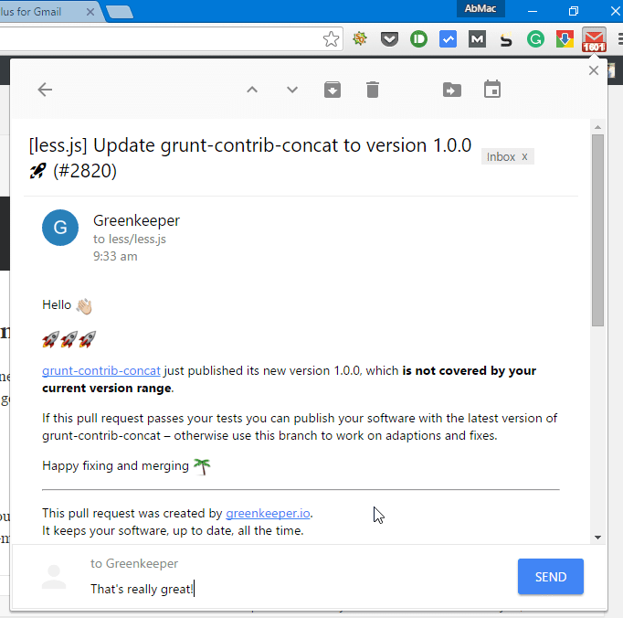Click the scroll down arrow in email panel
Image resolution: width=623 pixels, height=618 pixels.
597,538
